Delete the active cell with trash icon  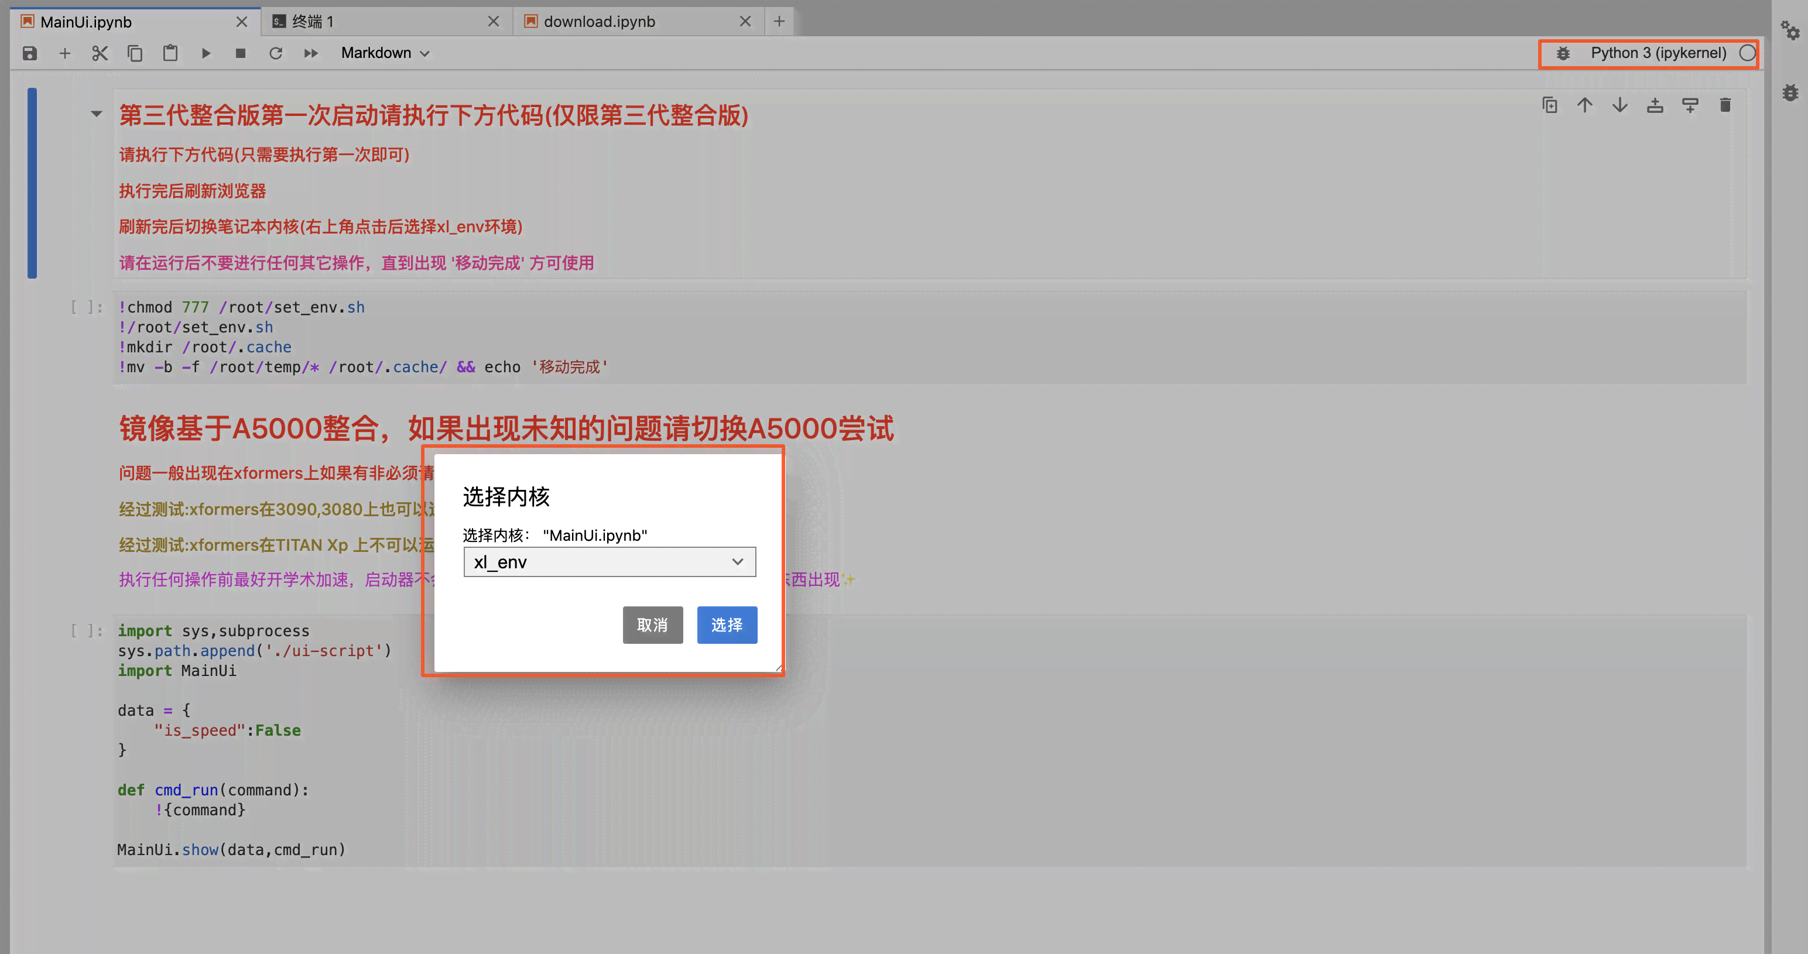pos(1725,105)
